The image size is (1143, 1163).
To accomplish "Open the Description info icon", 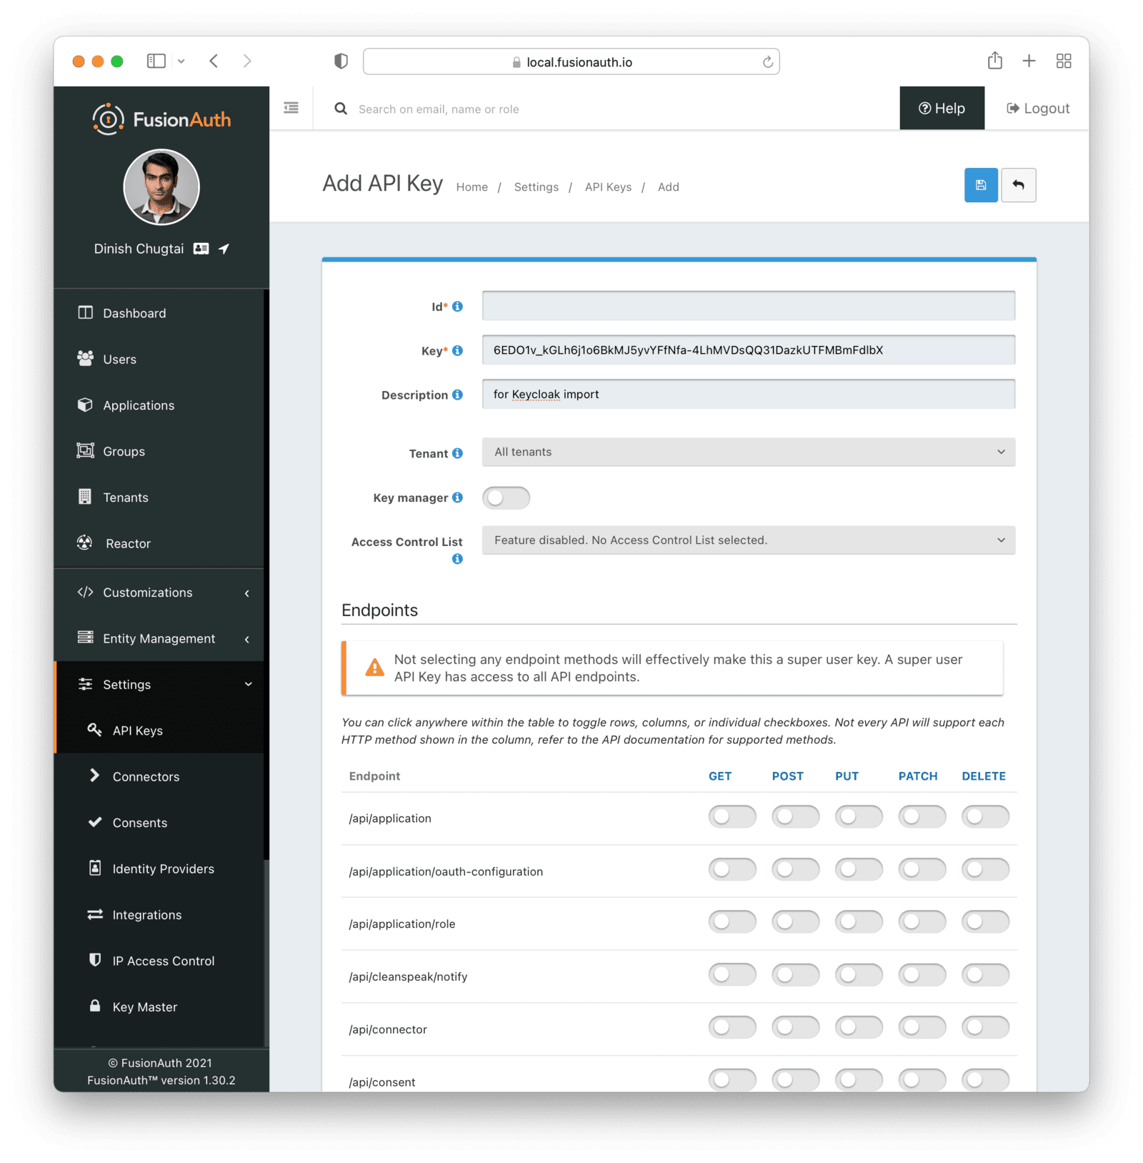I will pyautogui.click(x=457, y=395).
